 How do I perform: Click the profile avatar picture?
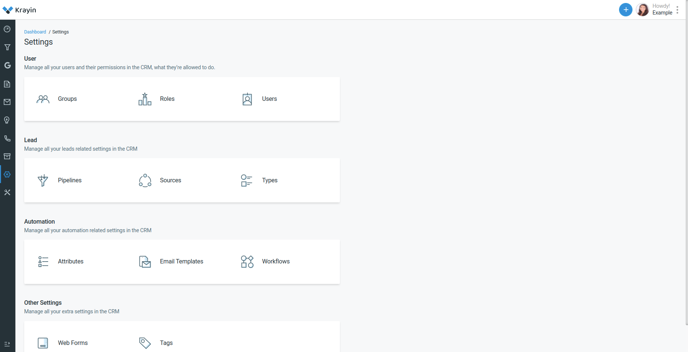(x=643, y=10)
